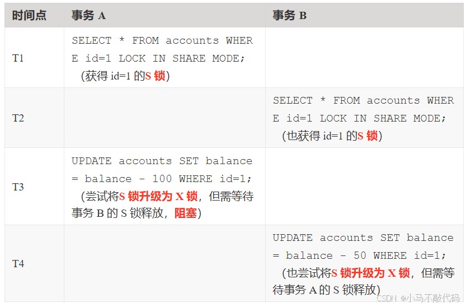466x307 pixels.
Task: Click the 事务 A column header
Action: point(88,16)
